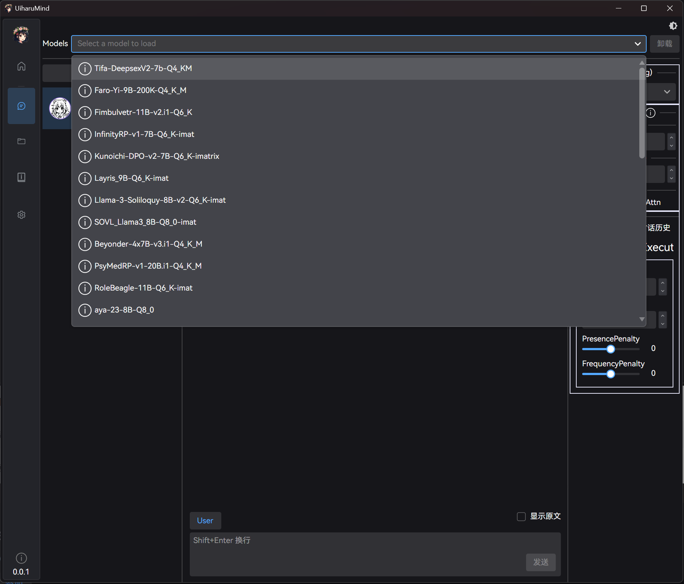The height and width of the screenshot is (584, 684).
Task: Click the about info icon above version
Action: coord(21,558)
